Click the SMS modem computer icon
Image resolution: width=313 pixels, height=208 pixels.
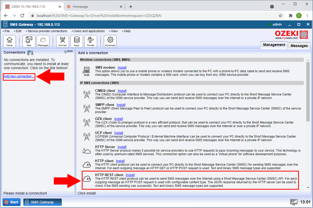click(87, 71)
